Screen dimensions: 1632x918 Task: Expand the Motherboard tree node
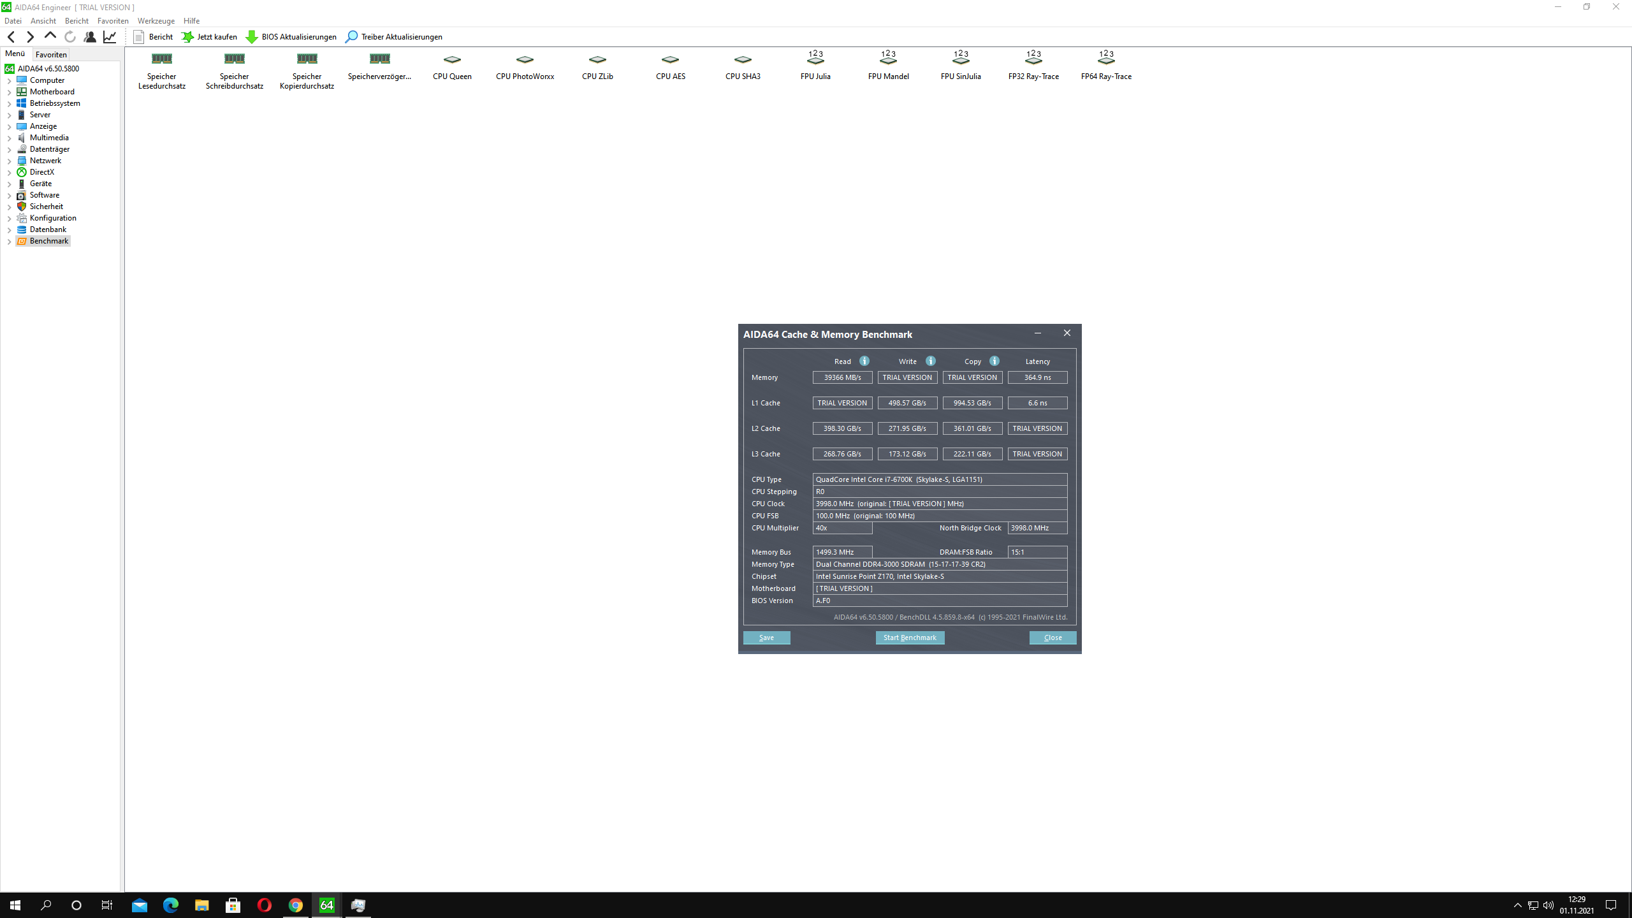tap(9, 92)
